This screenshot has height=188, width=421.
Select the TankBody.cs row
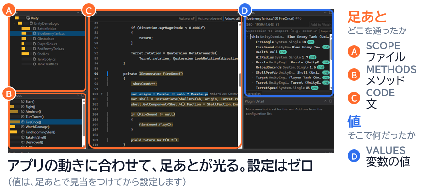tap(47, 59)
